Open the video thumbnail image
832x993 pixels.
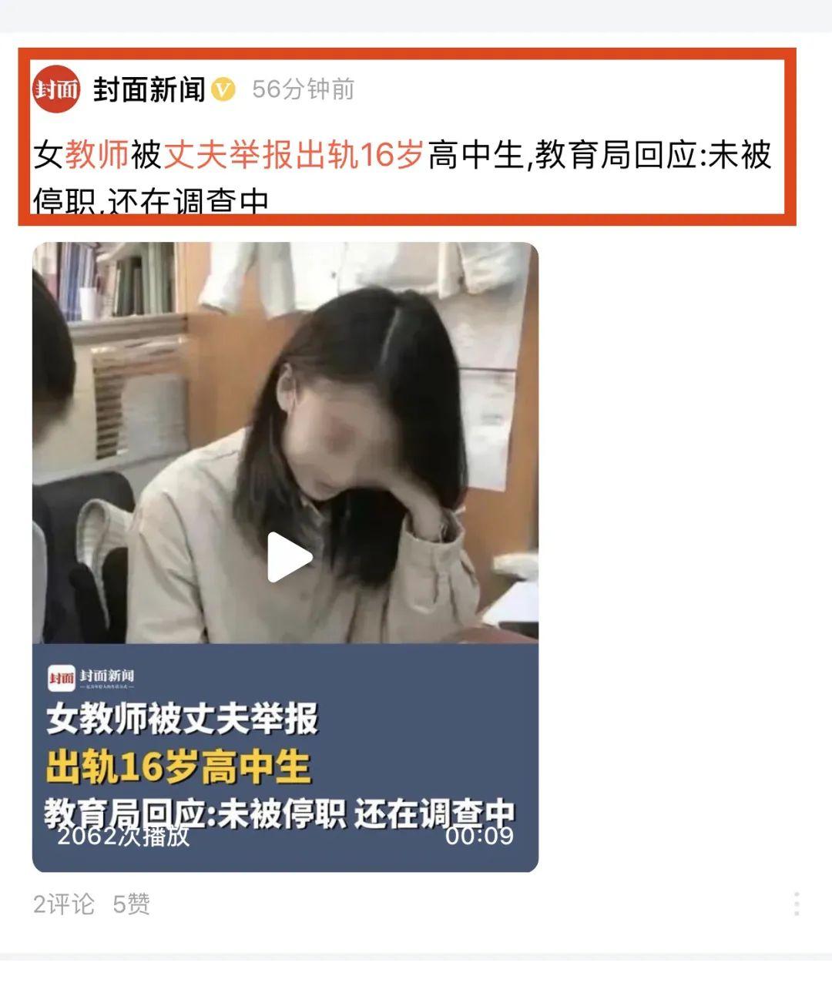(x=285, y=557)
